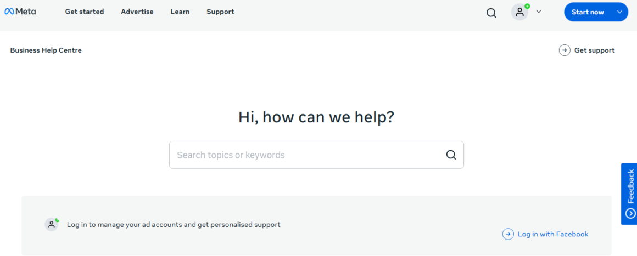Image resolution: width=637 pixels, height=256 pixels.
Task: Click the arrow icon beside Get support
Action: coord(565,50)
